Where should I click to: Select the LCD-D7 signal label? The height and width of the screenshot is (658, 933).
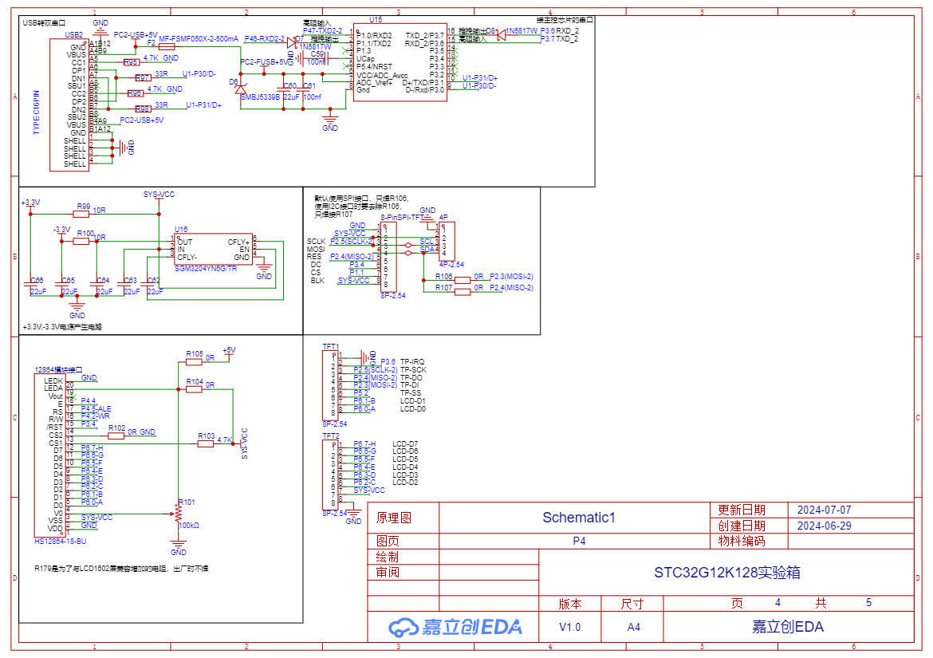405,443
